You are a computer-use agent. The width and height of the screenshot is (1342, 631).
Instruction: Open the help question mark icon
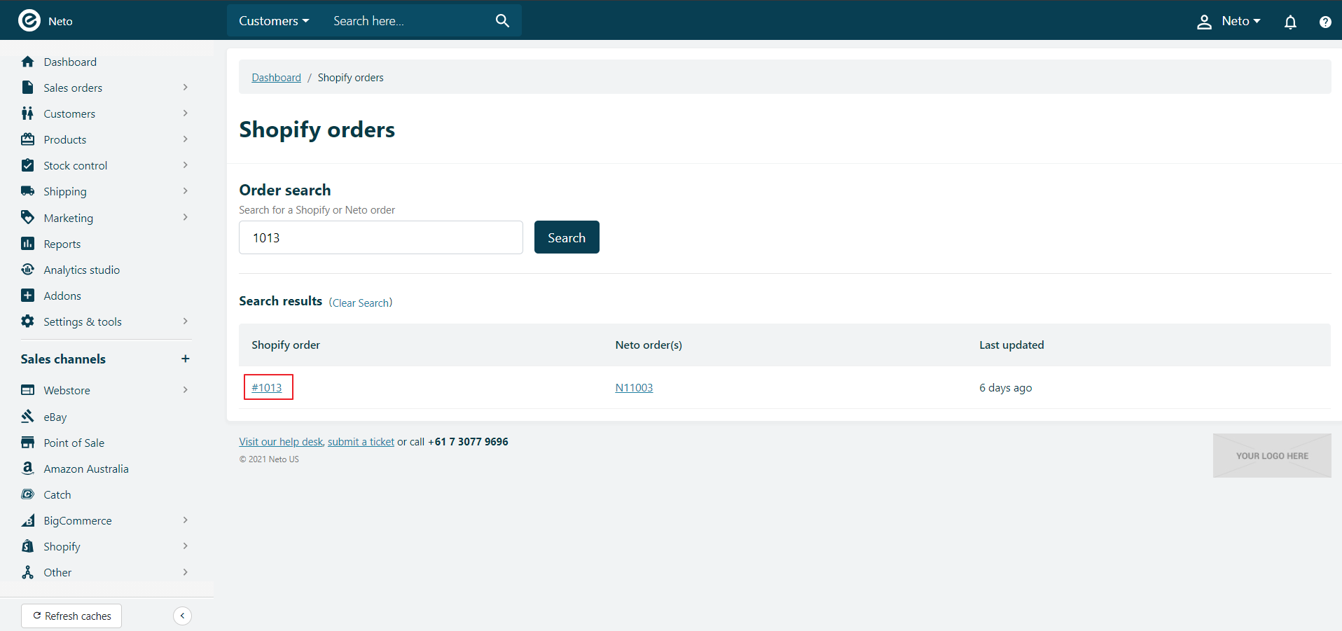tap(1325, 22)
